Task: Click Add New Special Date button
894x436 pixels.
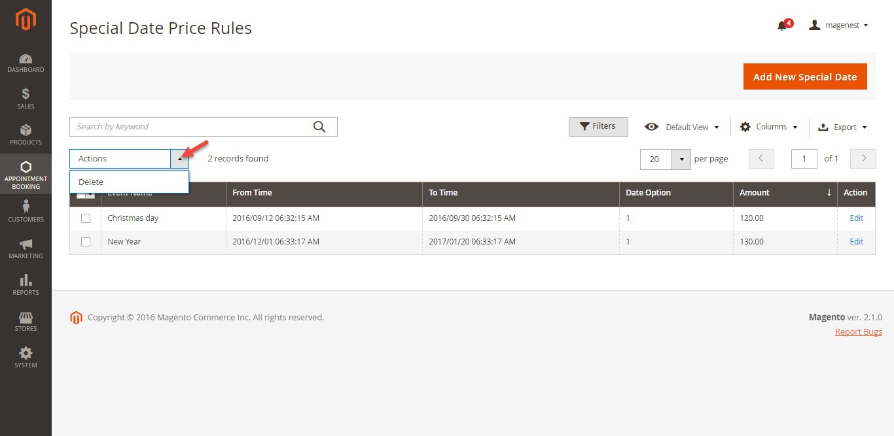Action: click(x=804, y=77)
